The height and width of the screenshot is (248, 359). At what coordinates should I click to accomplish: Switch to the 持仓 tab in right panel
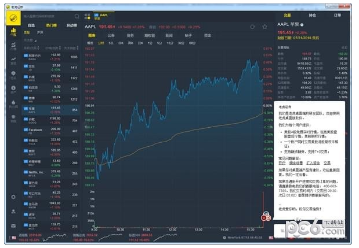coord(312,15)
